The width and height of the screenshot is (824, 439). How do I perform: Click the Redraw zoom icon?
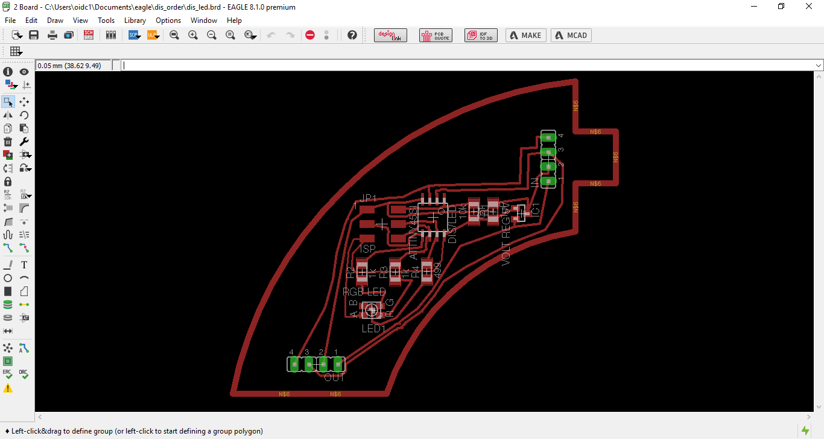pos(230,35)
